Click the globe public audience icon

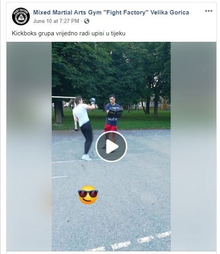pos(87,21)
